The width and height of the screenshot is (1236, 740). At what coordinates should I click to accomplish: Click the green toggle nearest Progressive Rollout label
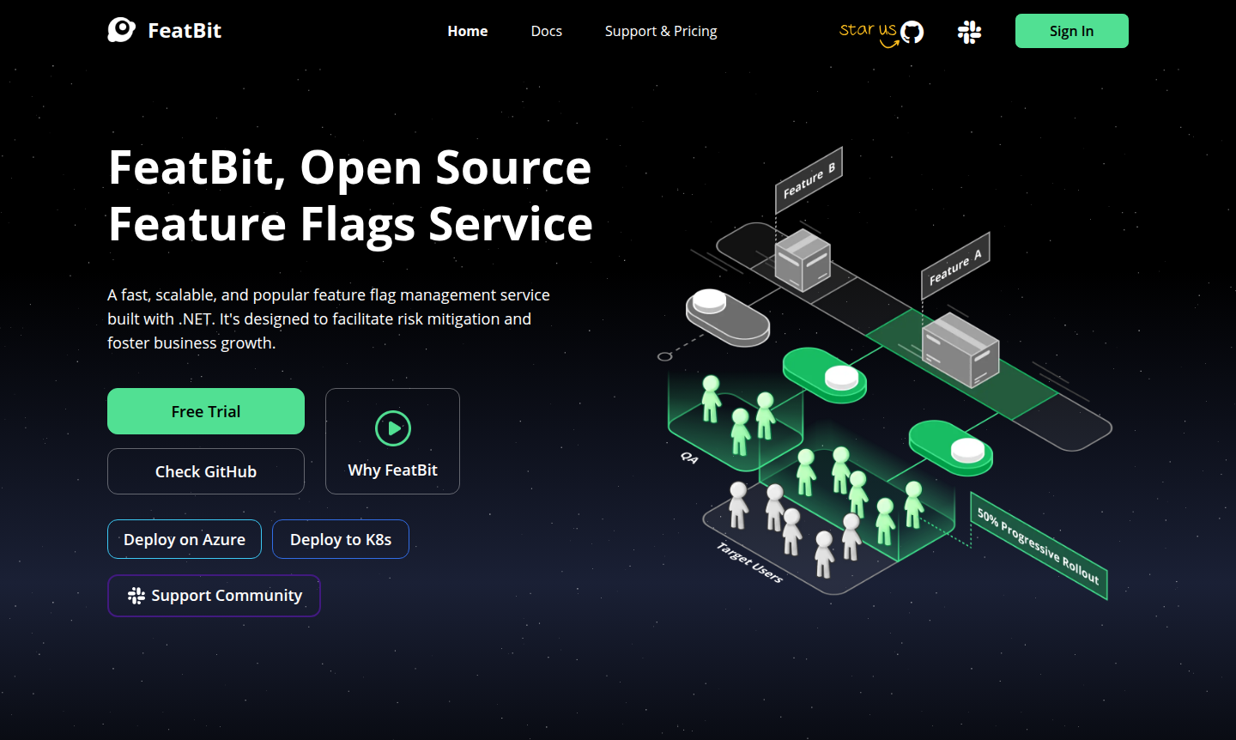pos(951,446)
